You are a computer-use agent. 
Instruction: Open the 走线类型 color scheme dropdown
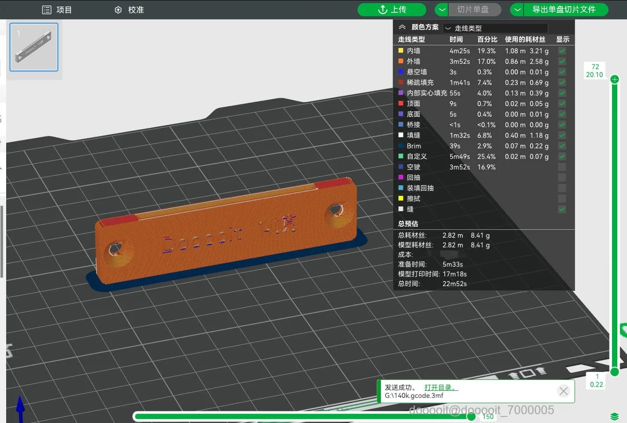pyautogui.click(x=495, y=28)
